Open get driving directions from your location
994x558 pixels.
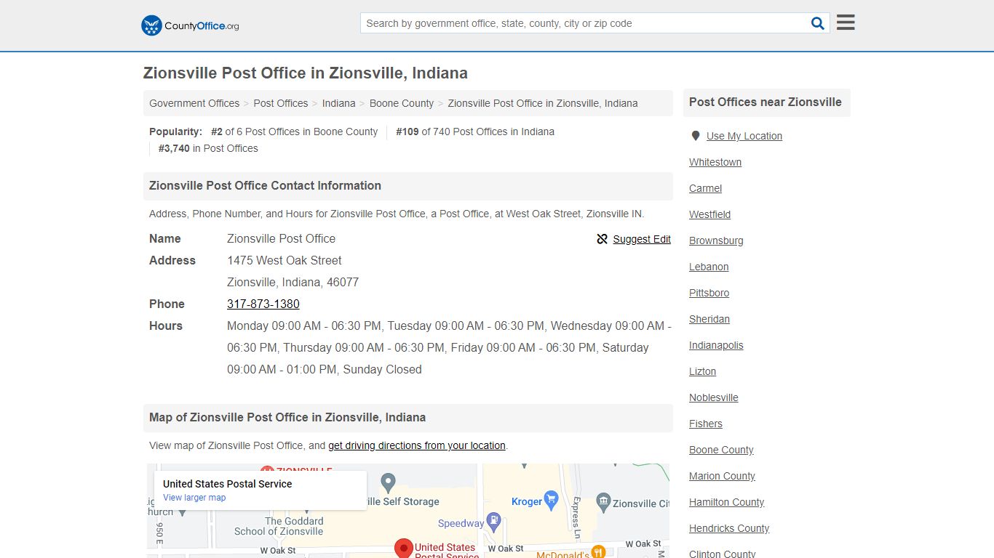[417, 445]
